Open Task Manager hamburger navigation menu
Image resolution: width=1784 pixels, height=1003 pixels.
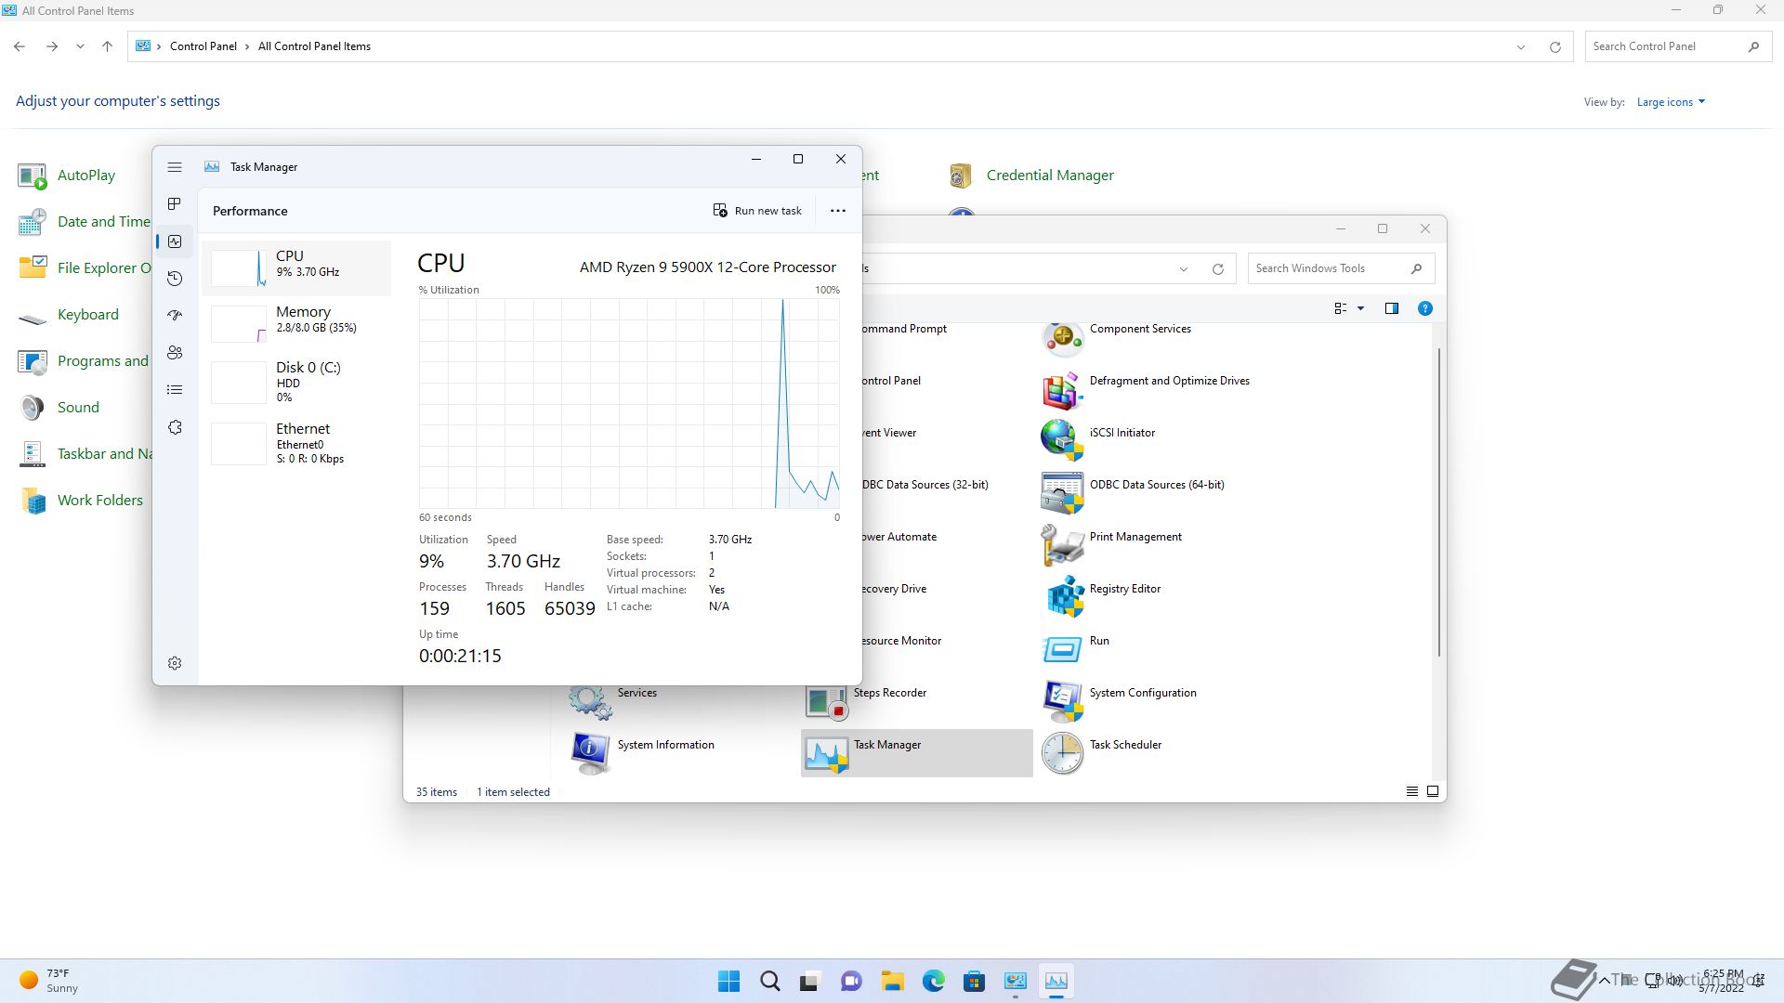(x=174, y=167)
